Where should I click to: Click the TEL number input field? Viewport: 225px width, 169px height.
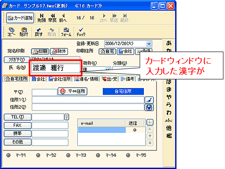(48, 117)
